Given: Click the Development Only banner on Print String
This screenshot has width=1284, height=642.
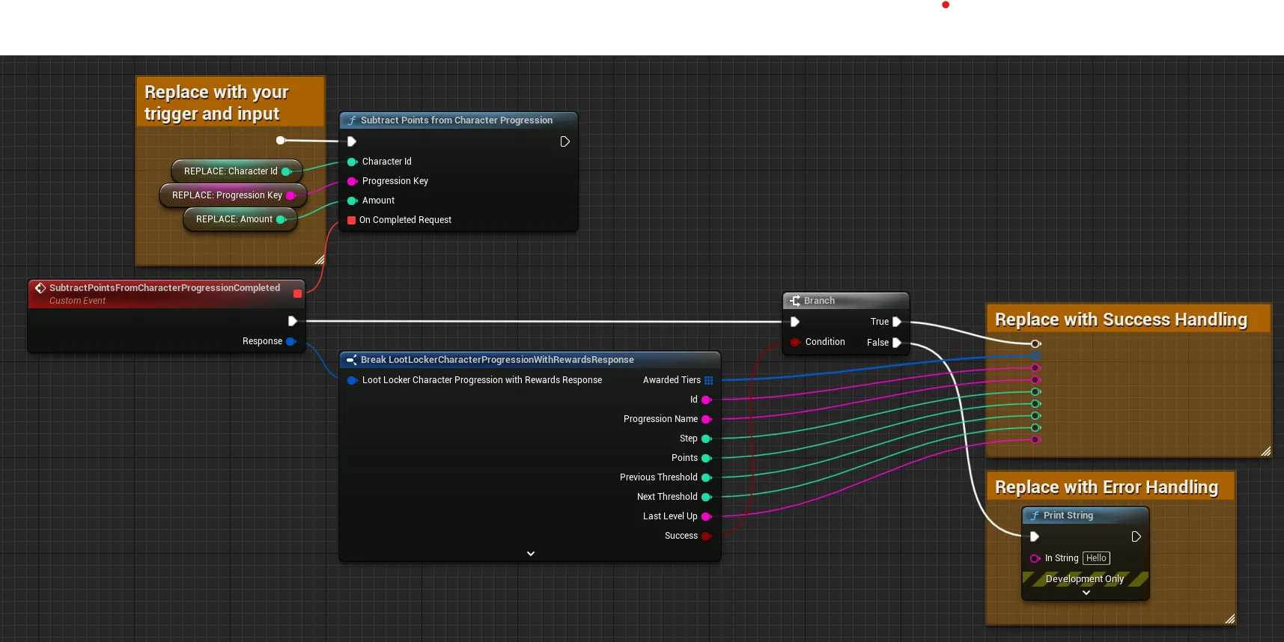Looking at the screenshot, I should click(x=1086, y=579).
